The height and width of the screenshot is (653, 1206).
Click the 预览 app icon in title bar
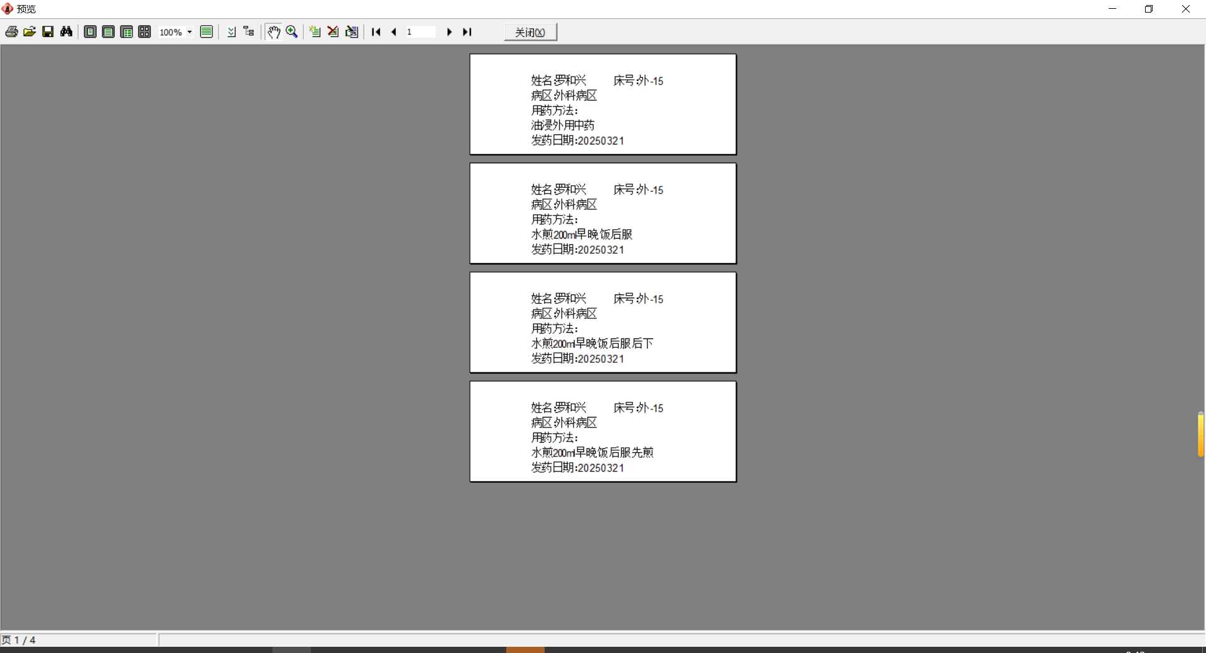pyautogui.click(x=8, y=9)
